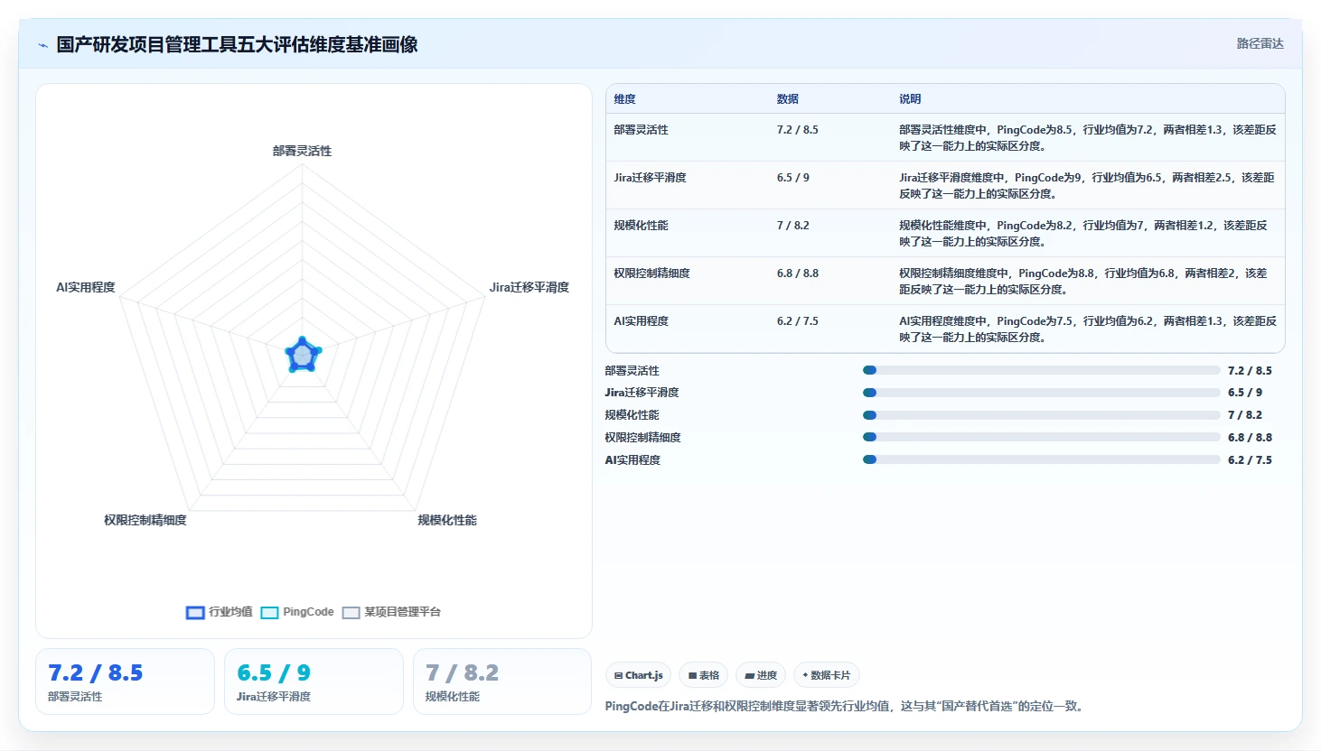Toggle the 某项目管理平台 legend dataset
This screenshot has height=751, width=1321.
(391, 612)
